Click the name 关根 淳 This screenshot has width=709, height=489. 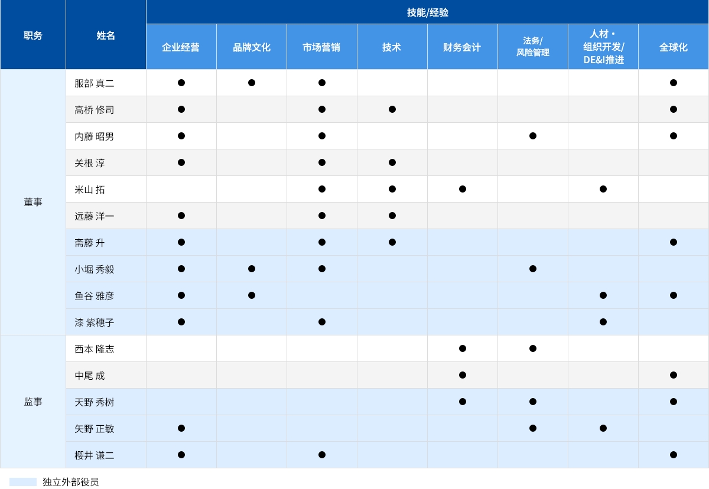pyautogui.click(x=90, y=163)
